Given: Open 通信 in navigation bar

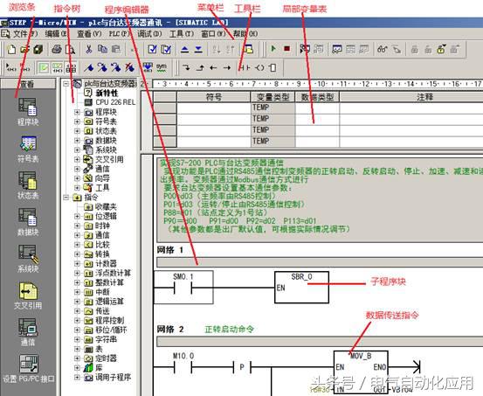Looking at the screenshot, I should point(28,332).
